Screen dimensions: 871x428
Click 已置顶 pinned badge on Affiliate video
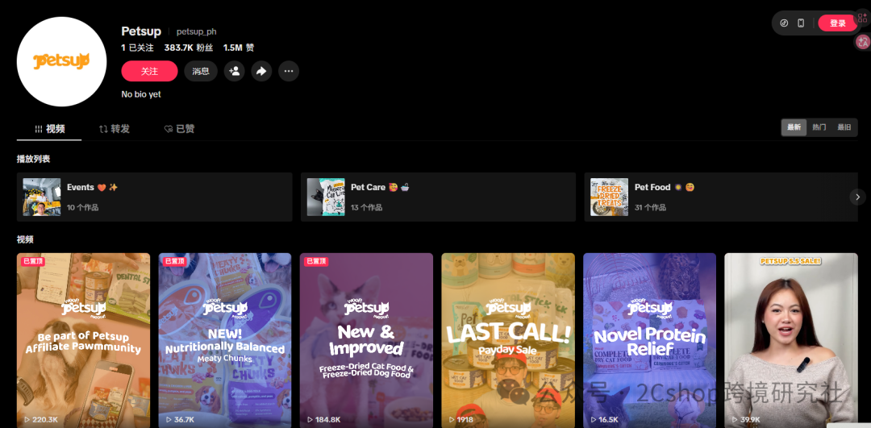(33, 261)
